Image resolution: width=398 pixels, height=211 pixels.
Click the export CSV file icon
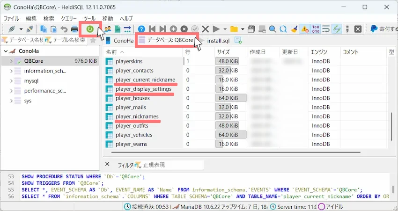click(118, 29)
